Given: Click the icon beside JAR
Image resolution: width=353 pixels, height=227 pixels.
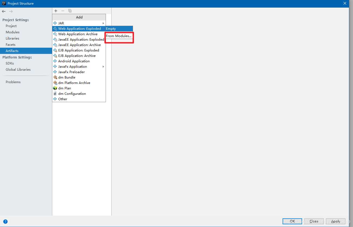Looking at the screenshot, I should pyautogui.click(x=55, y=23).
